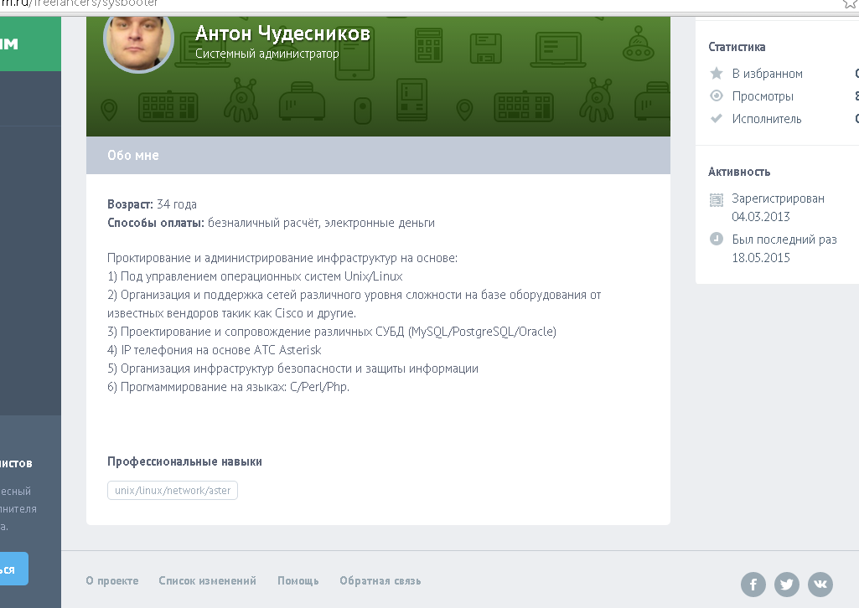Image resolution: width=859 pixels, height=608 pixels.
Task: Click the Профессиональные навыки heading
Action: (184, 461)
